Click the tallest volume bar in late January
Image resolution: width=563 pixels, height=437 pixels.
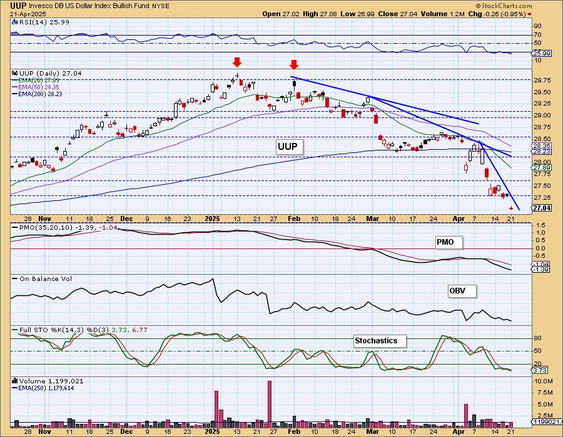point(270,404)
